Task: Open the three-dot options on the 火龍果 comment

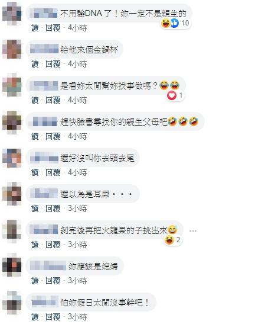Action: click(193, 231)
